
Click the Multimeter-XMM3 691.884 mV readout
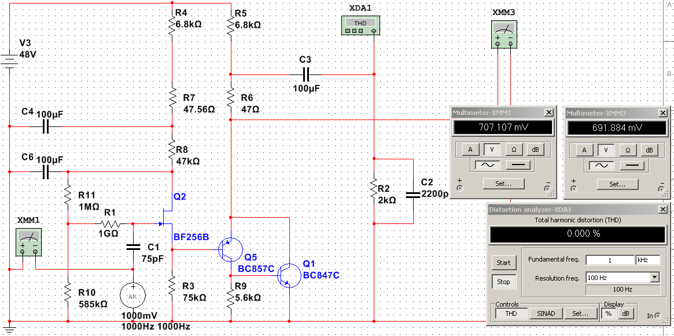[617, 128]
